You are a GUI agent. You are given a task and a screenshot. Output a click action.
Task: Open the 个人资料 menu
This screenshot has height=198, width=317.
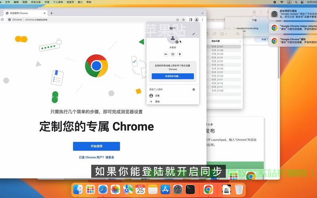(58, 2)
